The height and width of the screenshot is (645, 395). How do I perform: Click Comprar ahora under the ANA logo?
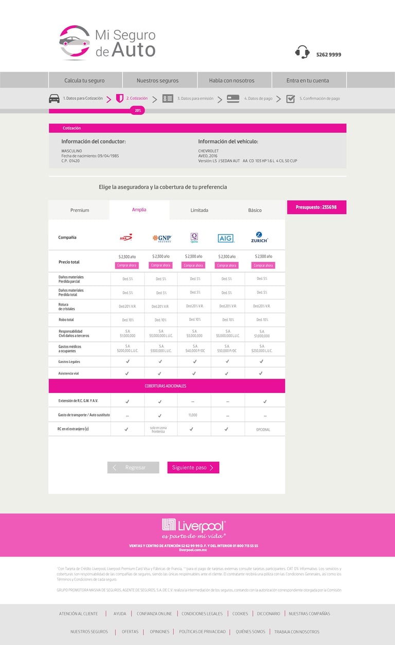tap(127, 265)
